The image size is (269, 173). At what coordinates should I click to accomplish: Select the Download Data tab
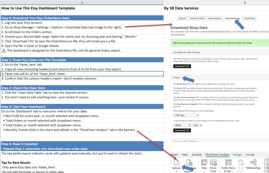point(233,18)
